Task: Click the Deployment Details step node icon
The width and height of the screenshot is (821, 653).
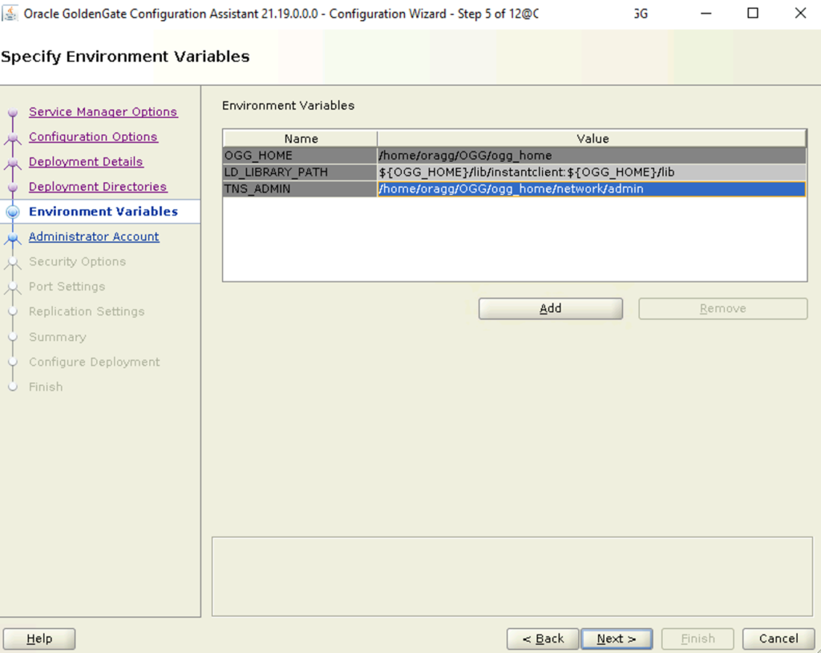Action: (x=13, y=163)
